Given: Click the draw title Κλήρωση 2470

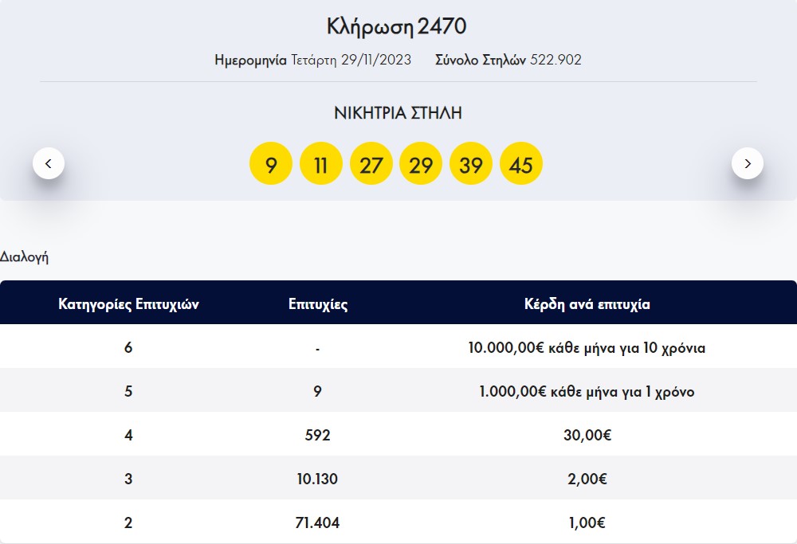Looking at the screenshot, I should click(398, 25).
